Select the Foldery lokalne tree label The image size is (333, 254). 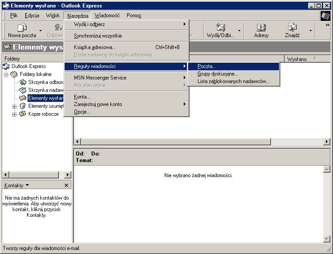pos(36,74)
